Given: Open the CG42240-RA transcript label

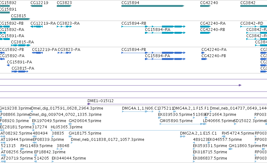Looking at the screenshot, I should tap(213, 23).
